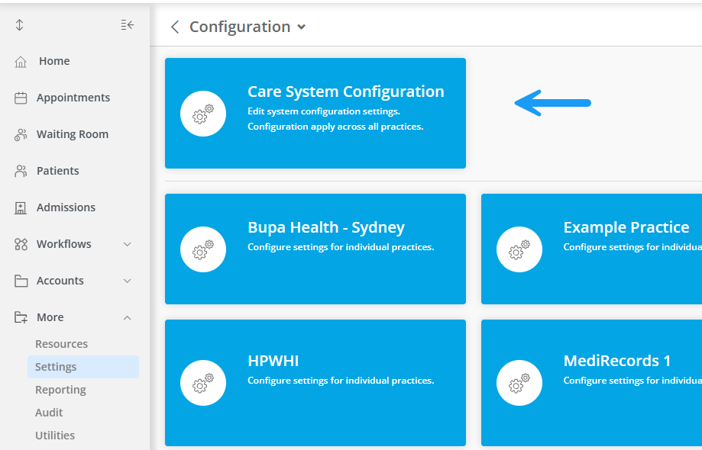This screenshot has height=450, width=702.
Task: Click gear icon on Care System Configuration card
Action: (203, 114)
